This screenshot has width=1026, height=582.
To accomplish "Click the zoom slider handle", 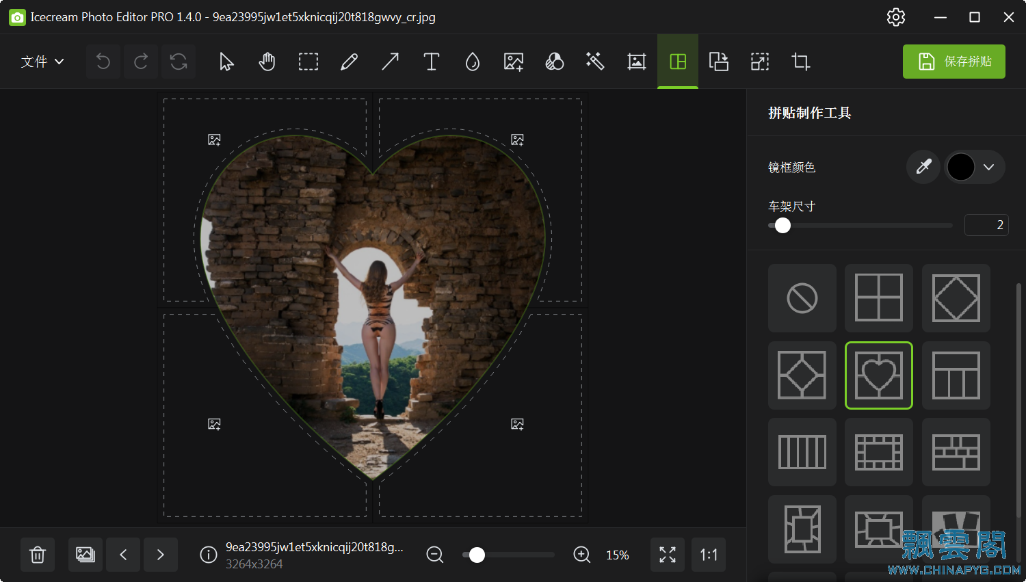I will click(477, 555).
